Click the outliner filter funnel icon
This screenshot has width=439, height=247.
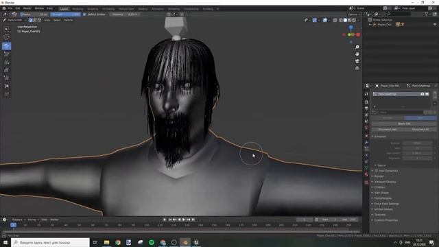click(x=426, y=14)
